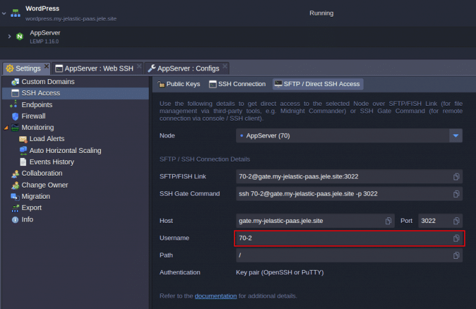Select SSH Access in the sidebar
The image size is (476, 309).
[x=75, y=93]
